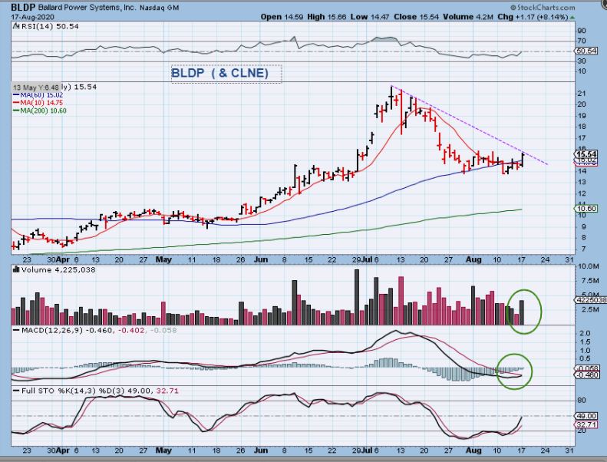607x462 pixels.
Task: Click the 90 level on the RSI axis
Action: coord(582,31)
